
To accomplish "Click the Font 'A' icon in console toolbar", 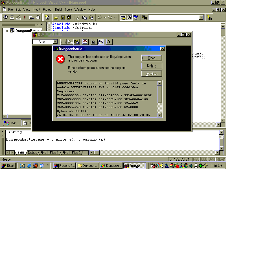I will (x=109, y=42).
